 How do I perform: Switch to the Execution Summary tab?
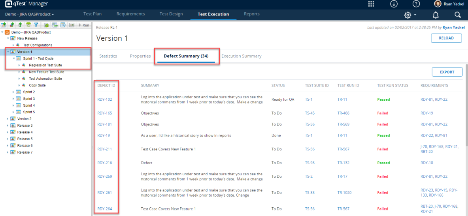click(x=241, y=56)
